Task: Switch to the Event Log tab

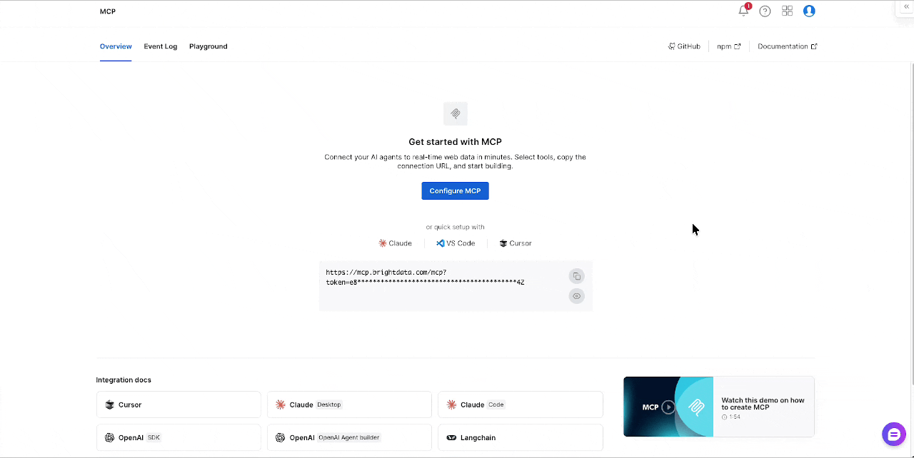Action: click(160, 46)
